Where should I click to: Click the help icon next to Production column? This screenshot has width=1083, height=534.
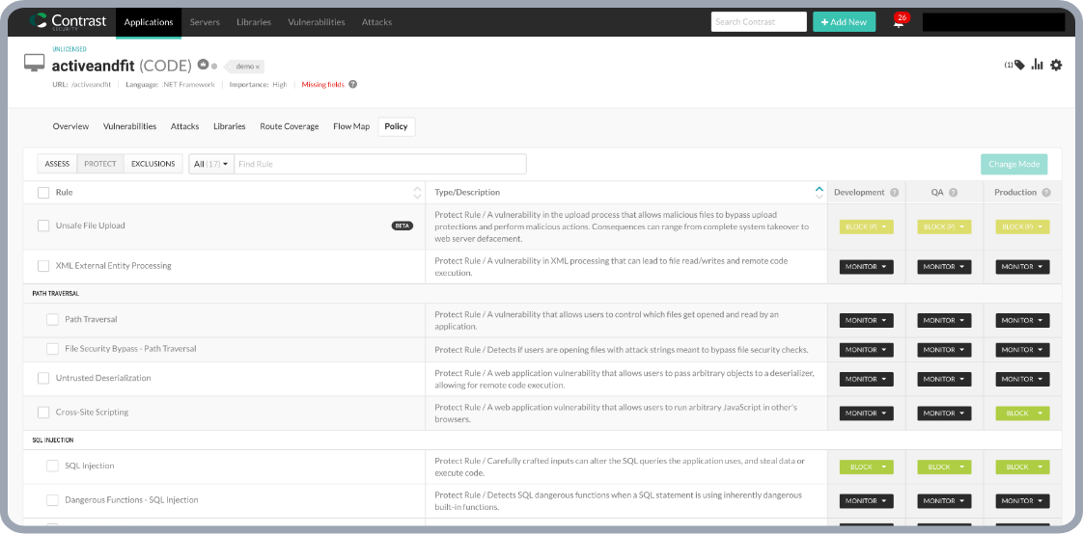[1046, 193]
